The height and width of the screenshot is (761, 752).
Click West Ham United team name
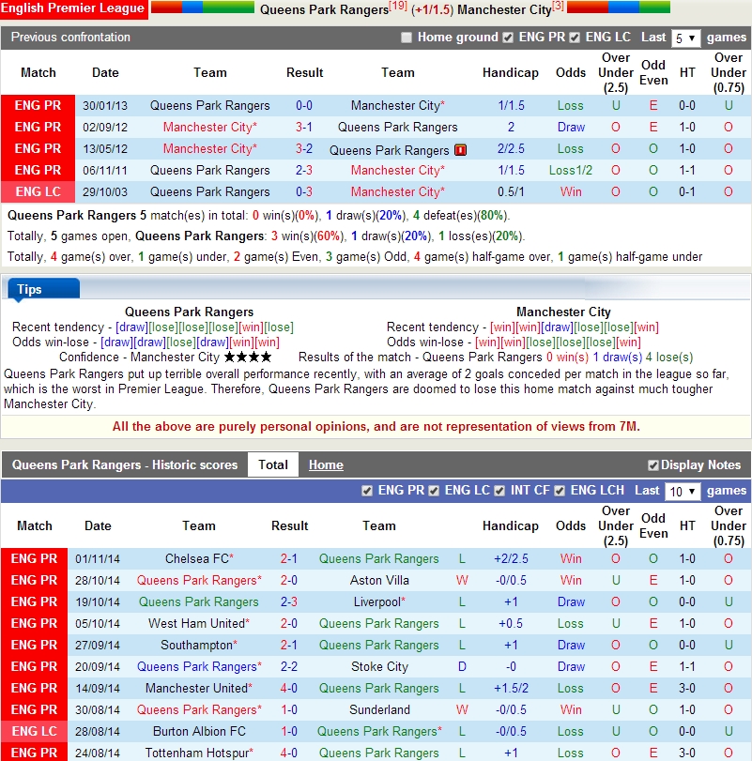point(196,623)
